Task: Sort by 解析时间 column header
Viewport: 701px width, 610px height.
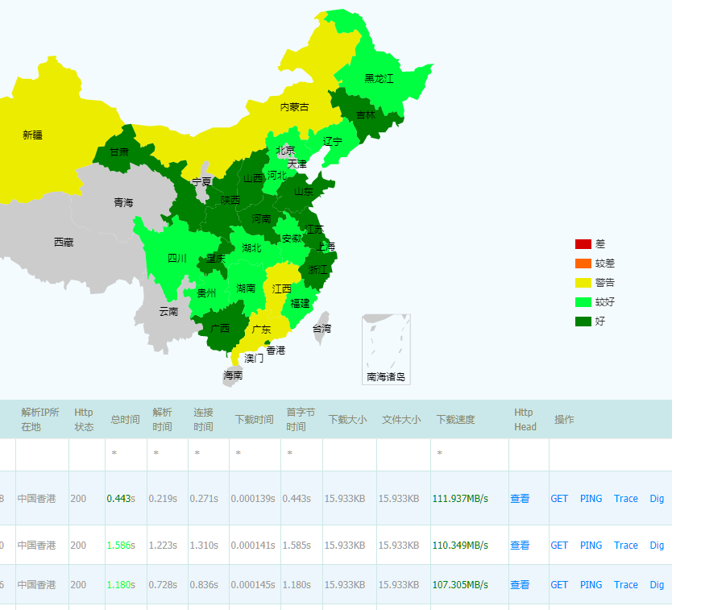Action: (x=162, y=420)
